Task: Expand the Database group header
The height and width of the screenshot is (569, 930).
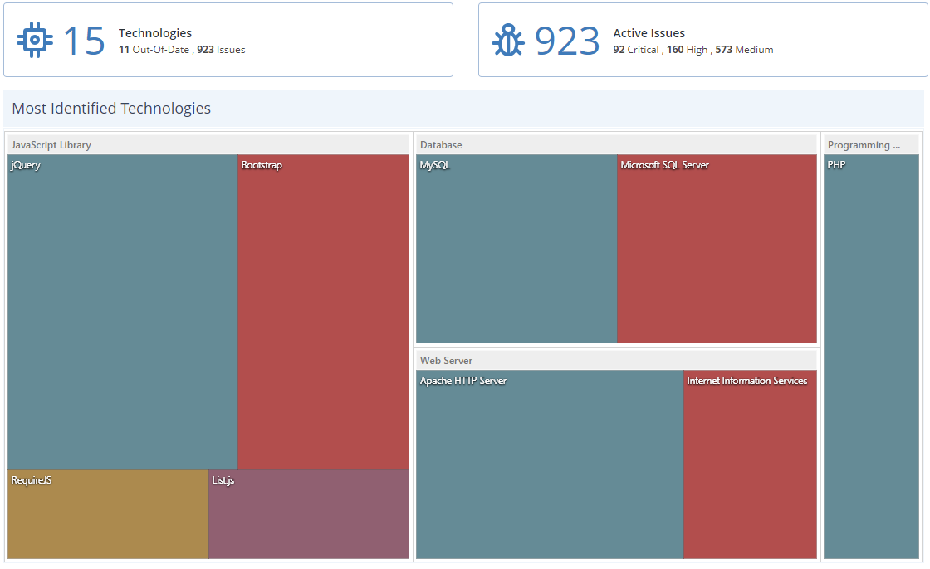Action: pos(440,144)
